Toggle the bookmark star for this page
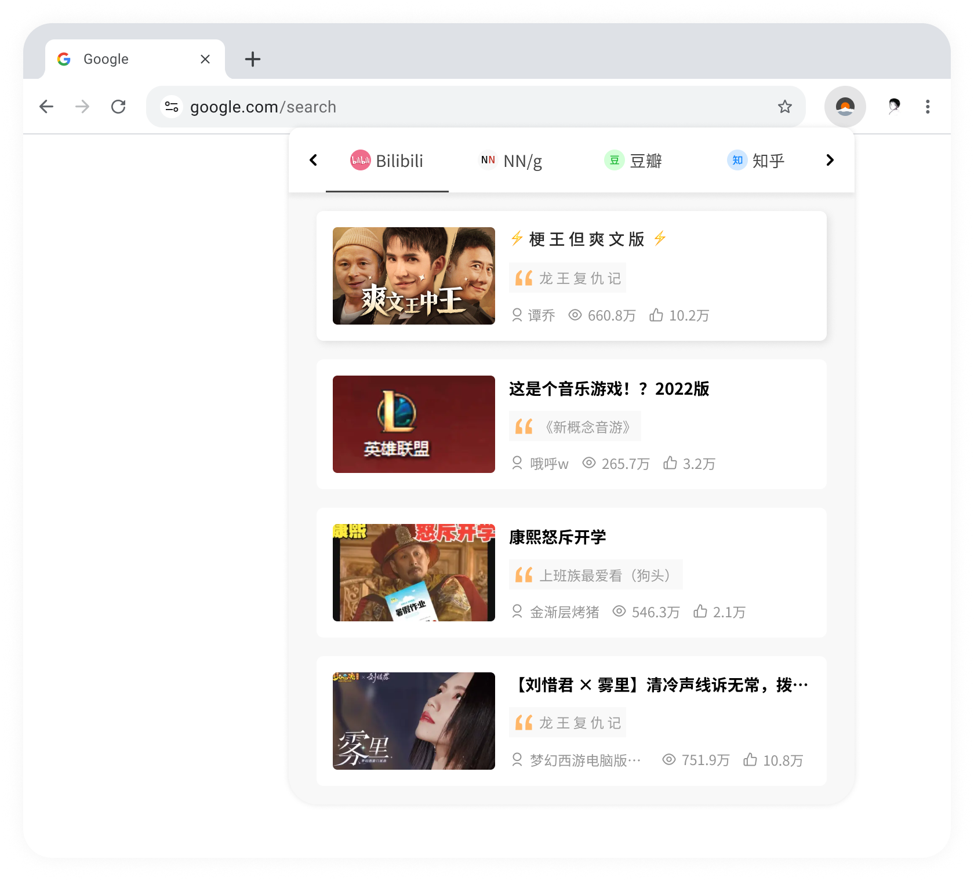 pyautogui.click(x=784, y=107)
